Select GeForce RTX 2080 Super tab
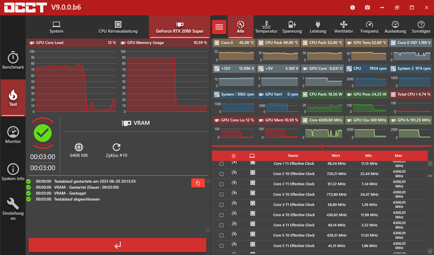This screenshot has height=255, width=434. pos(180,27)
